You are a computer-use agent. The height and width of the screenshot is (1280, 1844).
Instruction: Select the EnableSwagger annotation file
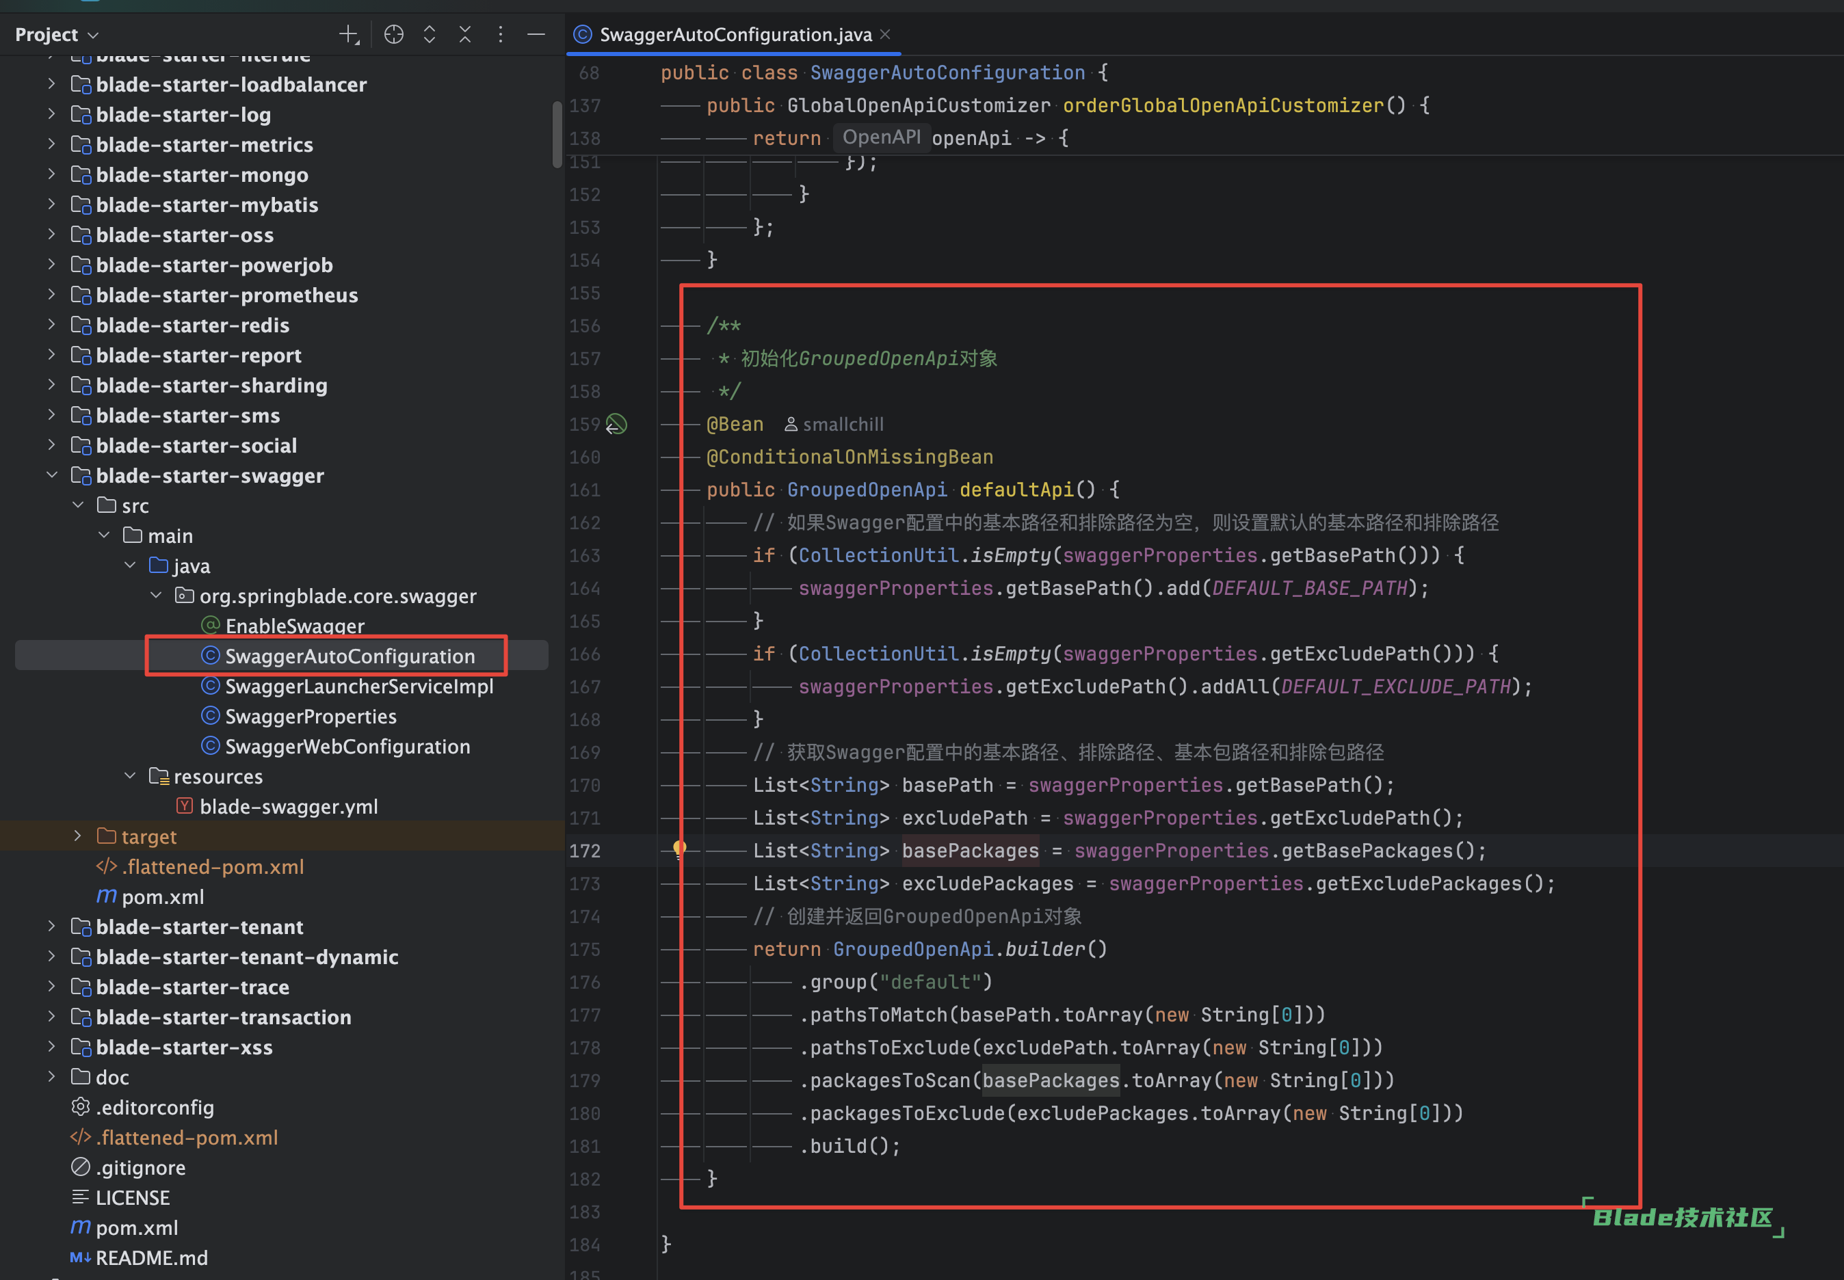tap(294, 626)
